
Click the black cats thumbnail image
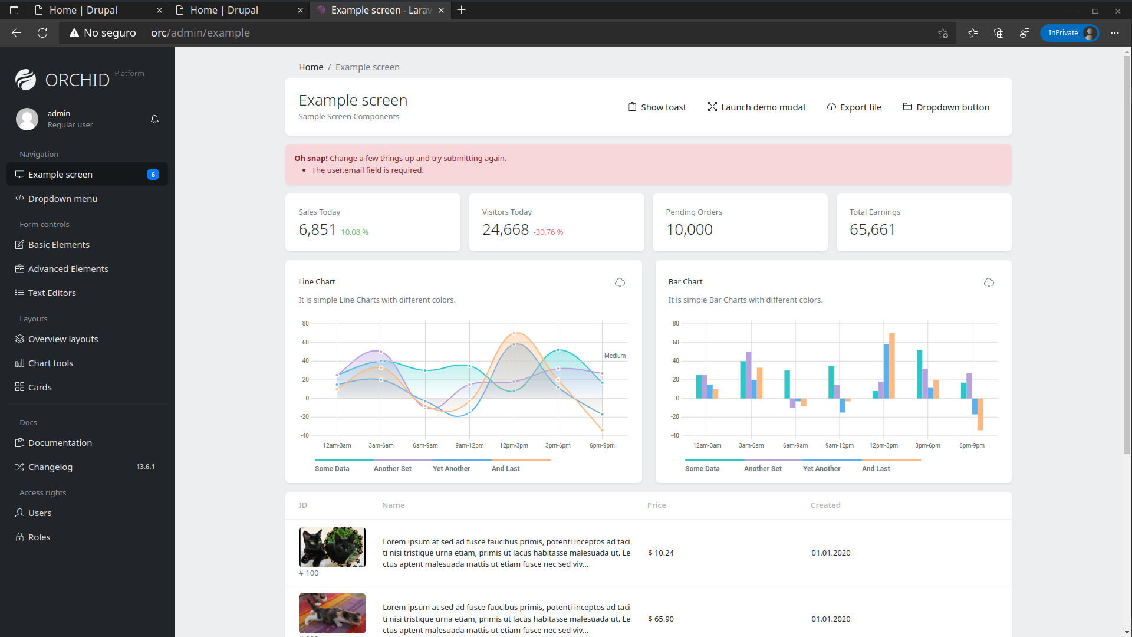(x=332, y=547)
